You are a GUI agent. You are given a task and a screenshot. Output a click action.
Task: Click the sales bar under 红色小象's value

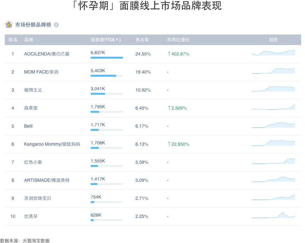pos(107,166)
